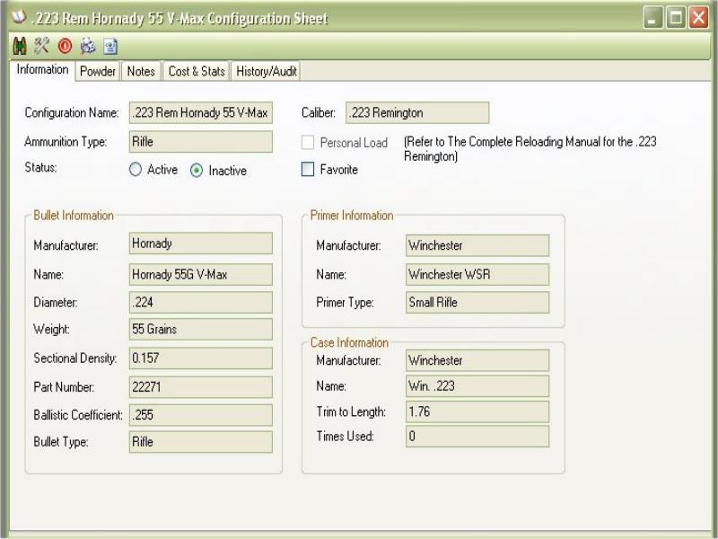Screen dimensions: 718x539
Task: Click the bullet Name field Hornady 55G V-Max
Action: (201, 275)
